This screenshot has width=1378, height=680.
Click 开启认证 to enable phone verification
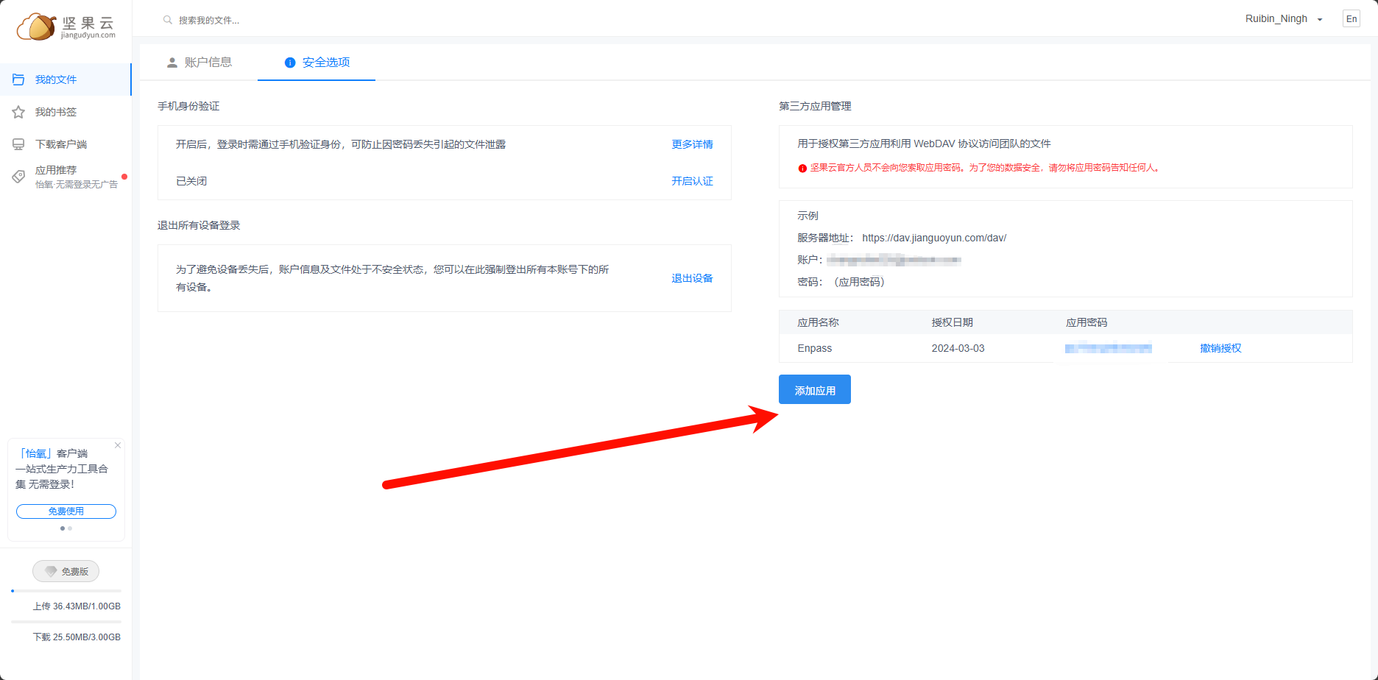coord(692,181)
